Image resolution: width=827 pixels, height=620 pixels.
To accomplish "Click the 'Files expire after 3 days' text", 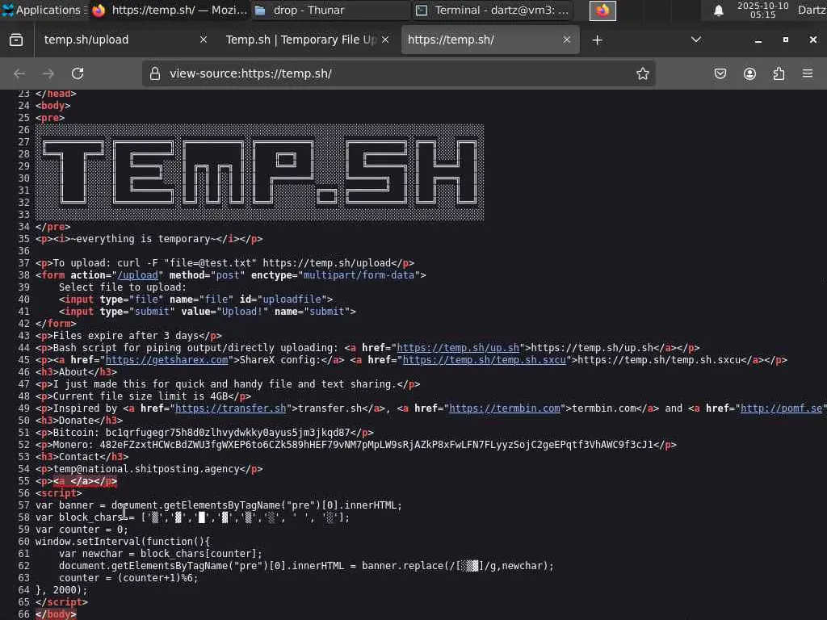I will (x=126, y=336).
